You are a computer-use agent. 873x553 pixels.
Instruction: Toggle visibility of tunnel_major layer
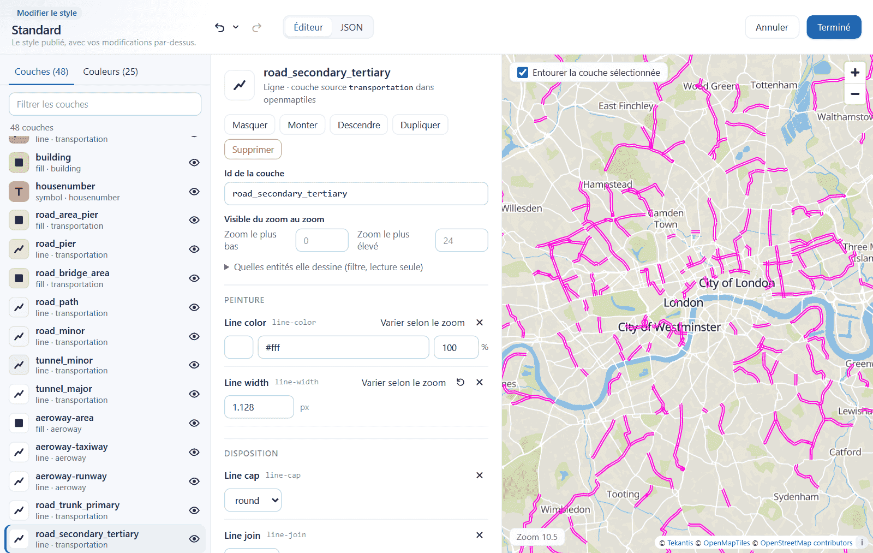(x=194, y=394)
